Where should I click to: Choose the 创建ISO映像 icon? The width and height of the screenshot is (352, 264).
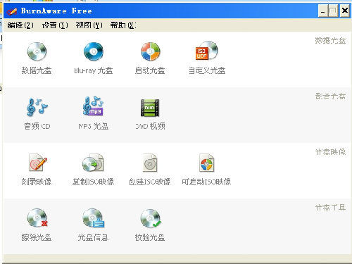[150, 163]
